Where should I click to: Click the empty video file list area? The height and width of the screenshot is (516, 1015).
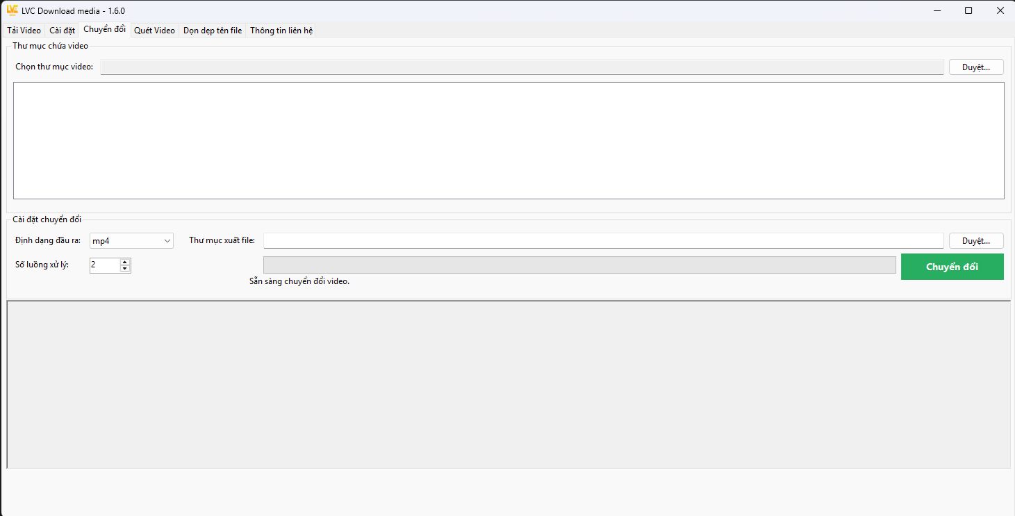click(509, 140)
